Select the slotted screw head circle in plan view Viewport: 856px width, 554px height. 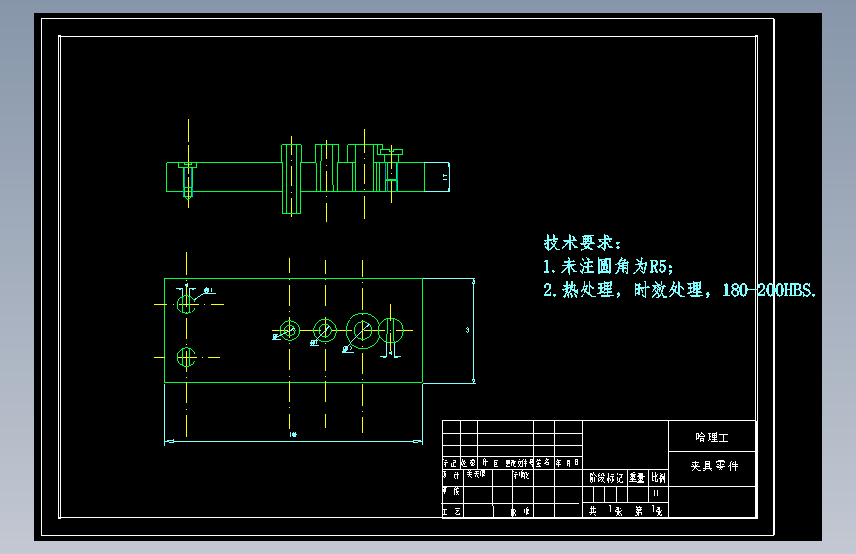click(x=391, y=330)
